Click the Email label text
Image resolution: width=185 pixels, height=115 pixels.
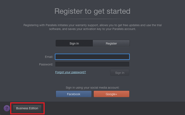tap(49, 57)
